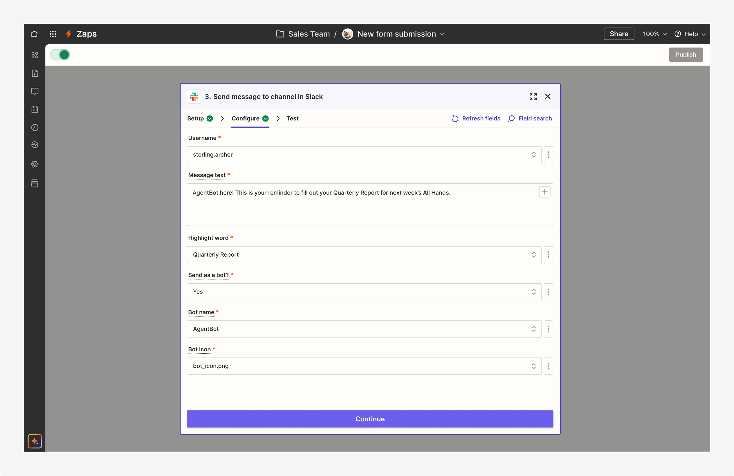Click the home icon in top bar
Screen dimensions: 734x476
pos(34,34)
